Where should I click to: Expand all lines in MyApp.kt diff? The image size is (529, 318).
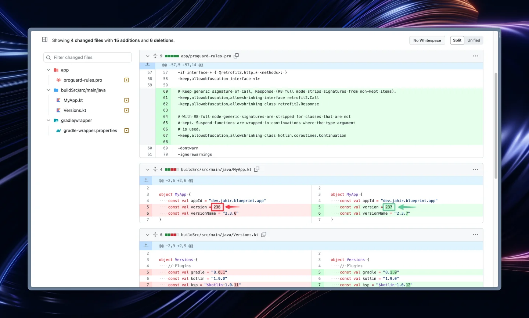coord(155,169)
